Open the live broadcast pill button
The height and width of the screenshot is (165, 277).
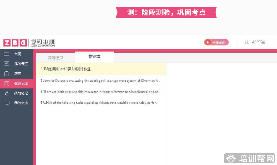click(x=216, y=42)
